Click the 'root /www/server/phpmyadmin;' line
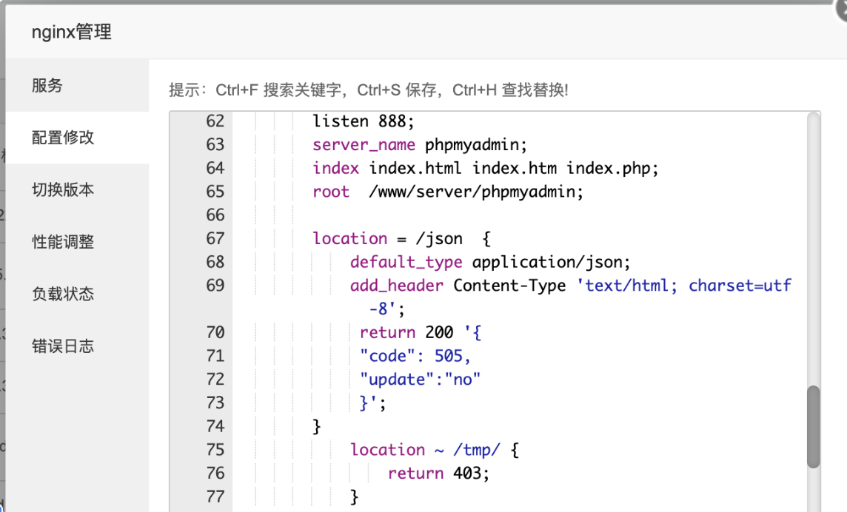 tap(448, 192)
